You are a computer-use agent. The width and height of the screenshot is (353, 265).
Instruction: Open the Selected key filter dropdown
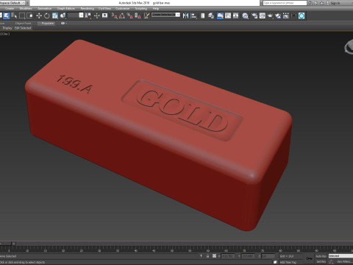coord(340,256)
